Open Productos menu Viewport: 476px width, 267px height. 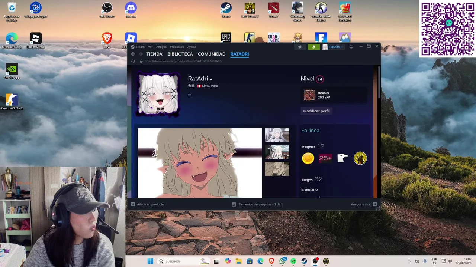point(177,47)
